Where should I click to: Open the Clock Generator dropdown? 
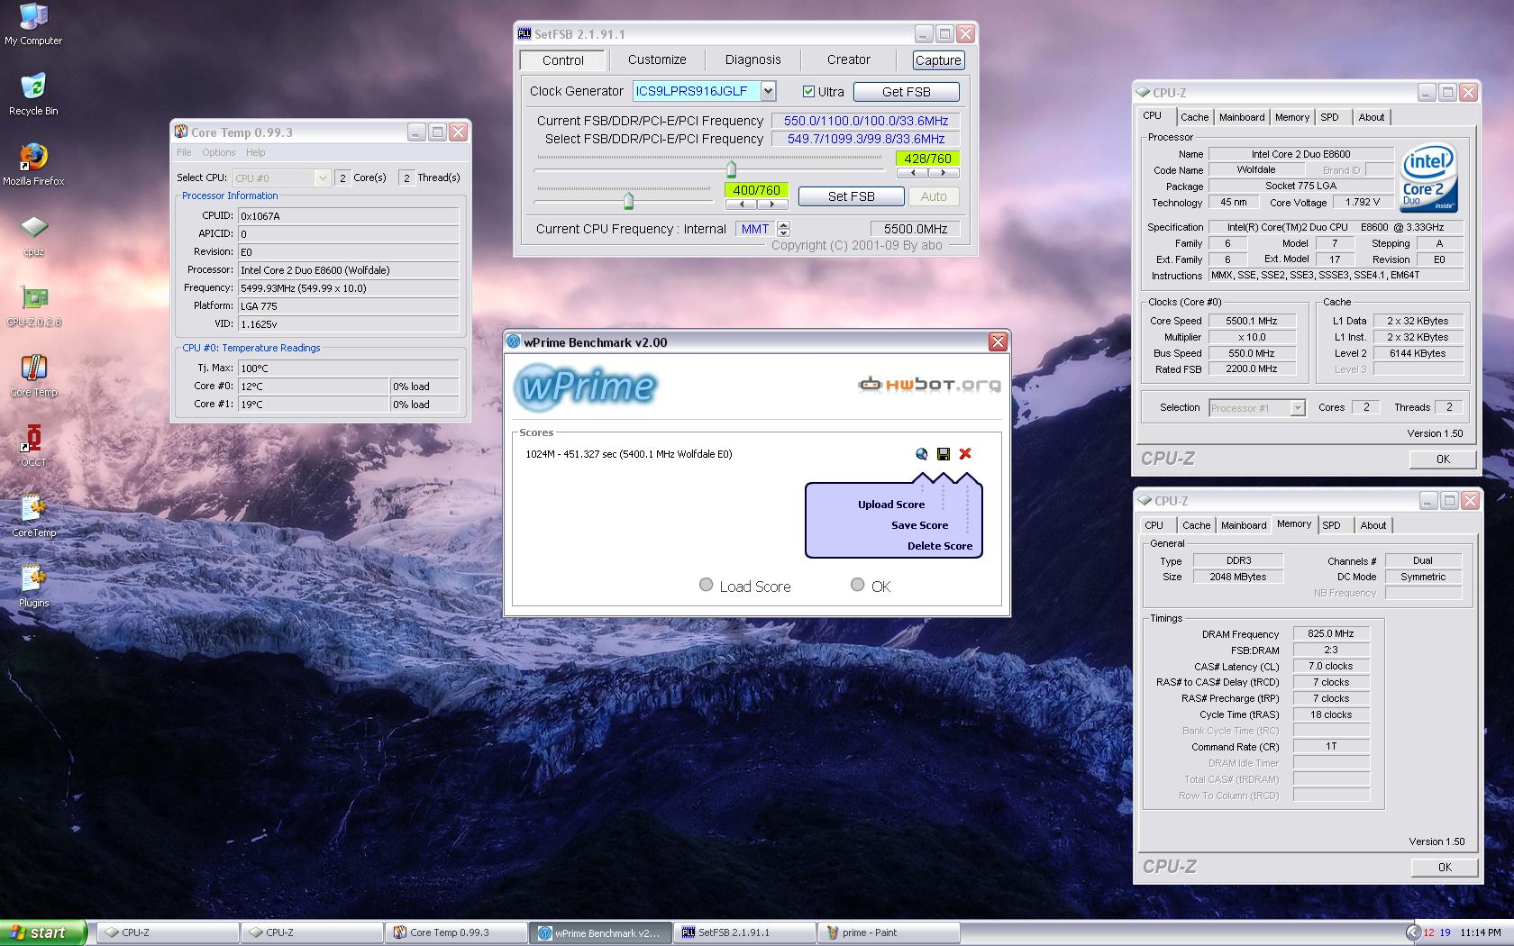point(768,91)
